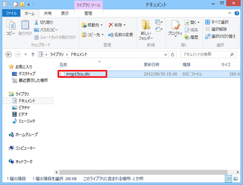Click the Open (開く) command
The height and width of the screenshot is (185, 243).
coord(192,22)
